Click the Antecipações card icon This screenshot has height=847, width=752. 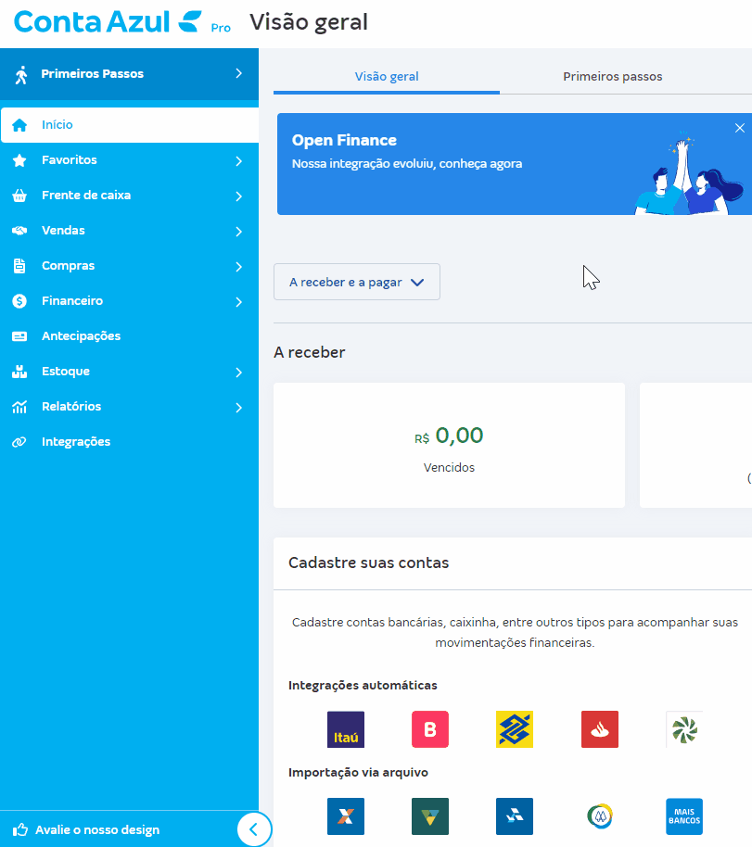pos(19,336)
